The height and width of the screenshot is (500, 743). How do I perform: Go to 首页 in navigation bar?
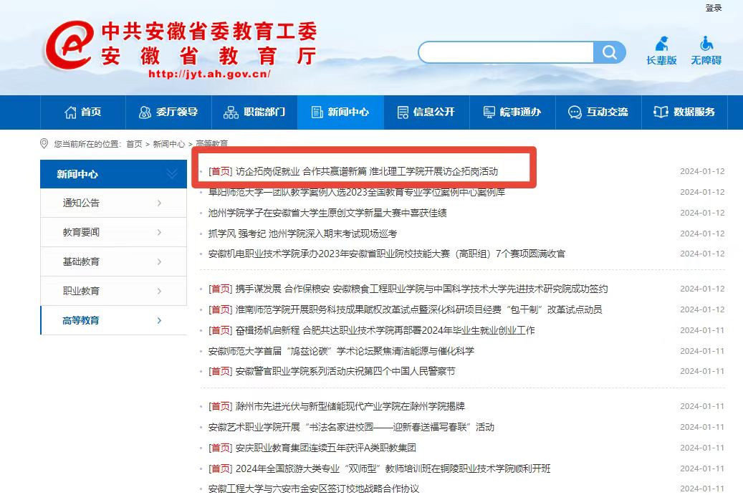pos(83,112)
